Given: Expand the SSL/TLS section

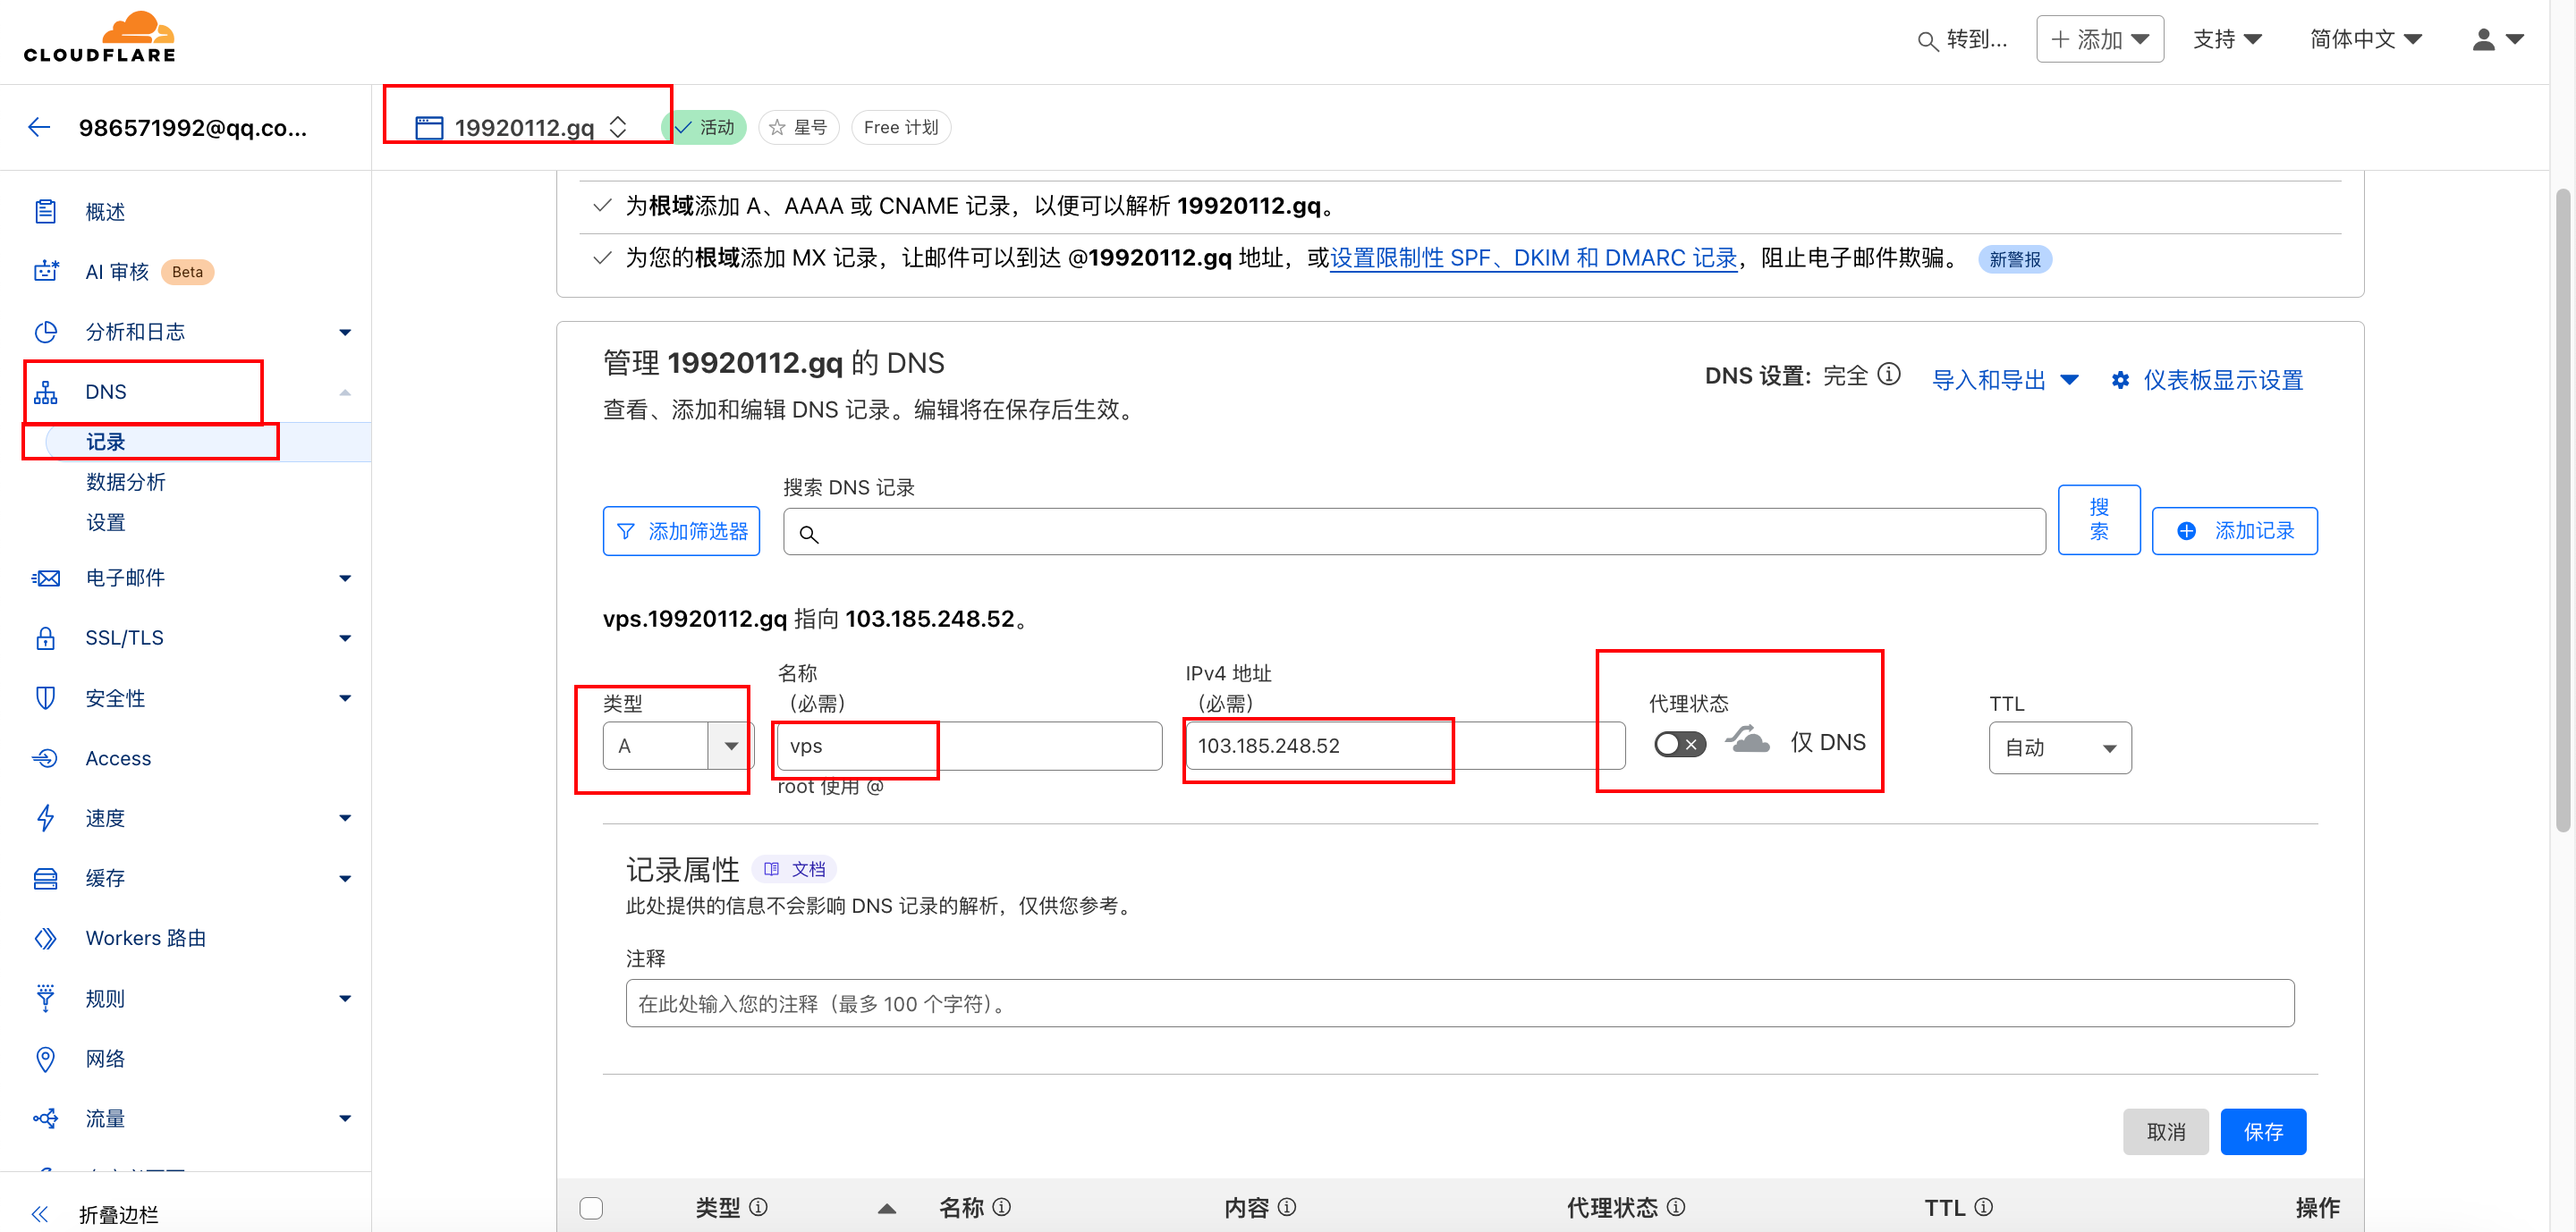Looking at the screenshot, I should click(345, 638).
